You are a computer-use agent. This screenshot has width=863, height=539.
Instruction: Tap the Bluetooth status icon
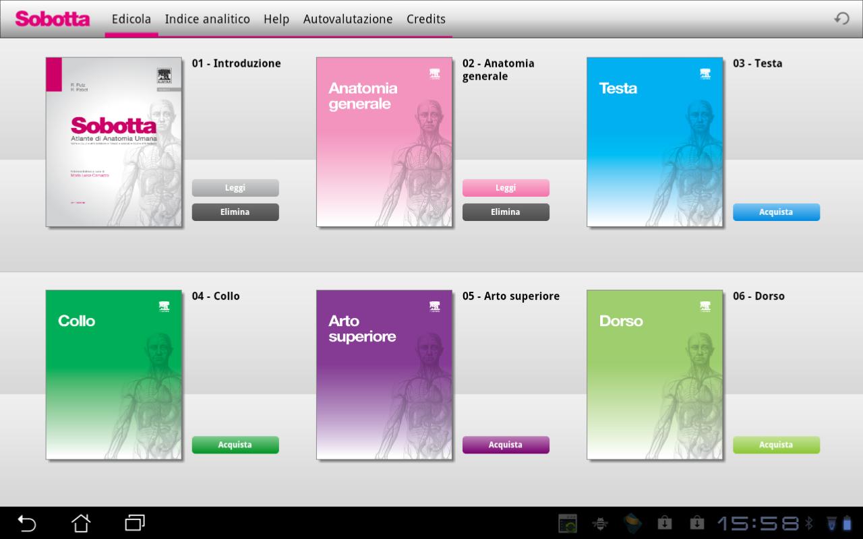click(809, 524)
